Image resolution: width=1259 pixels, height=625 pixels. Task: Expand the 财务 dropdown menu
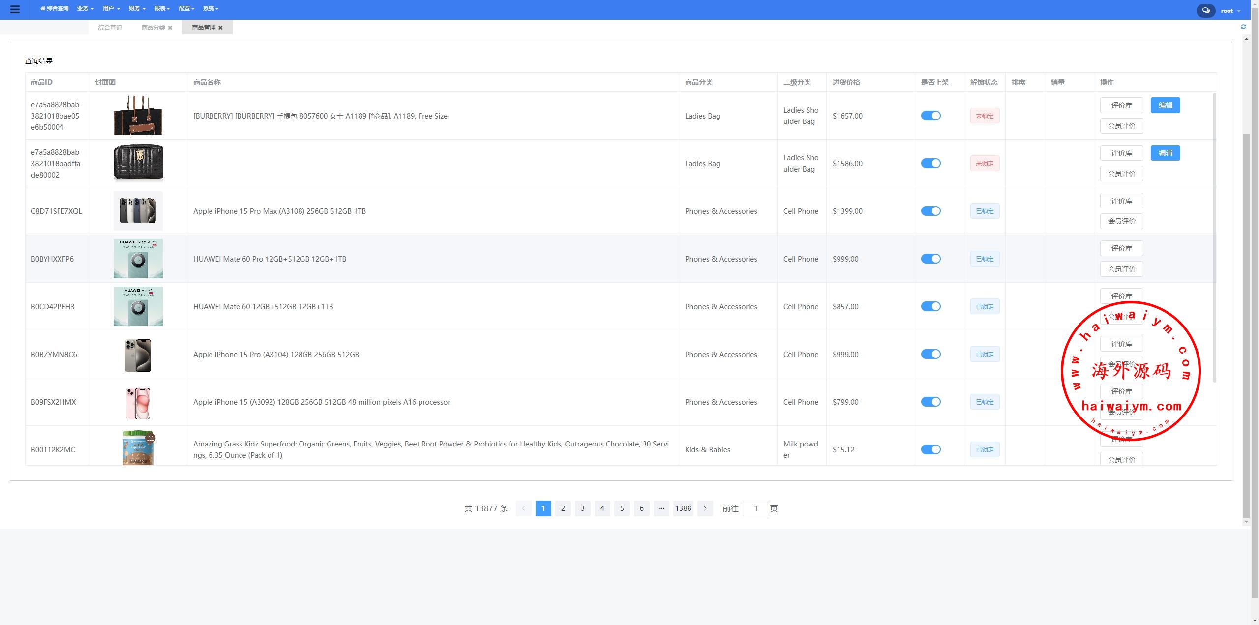point(137,9)
